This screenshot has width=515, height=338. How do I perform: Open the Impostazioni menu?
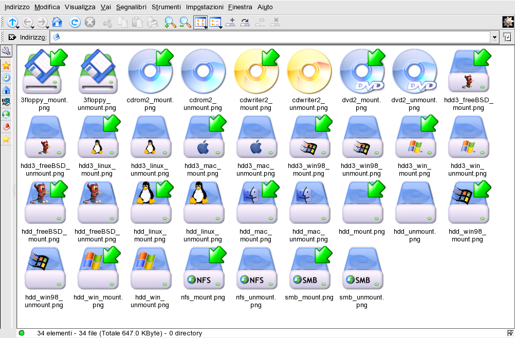click(x=204, y=7)
